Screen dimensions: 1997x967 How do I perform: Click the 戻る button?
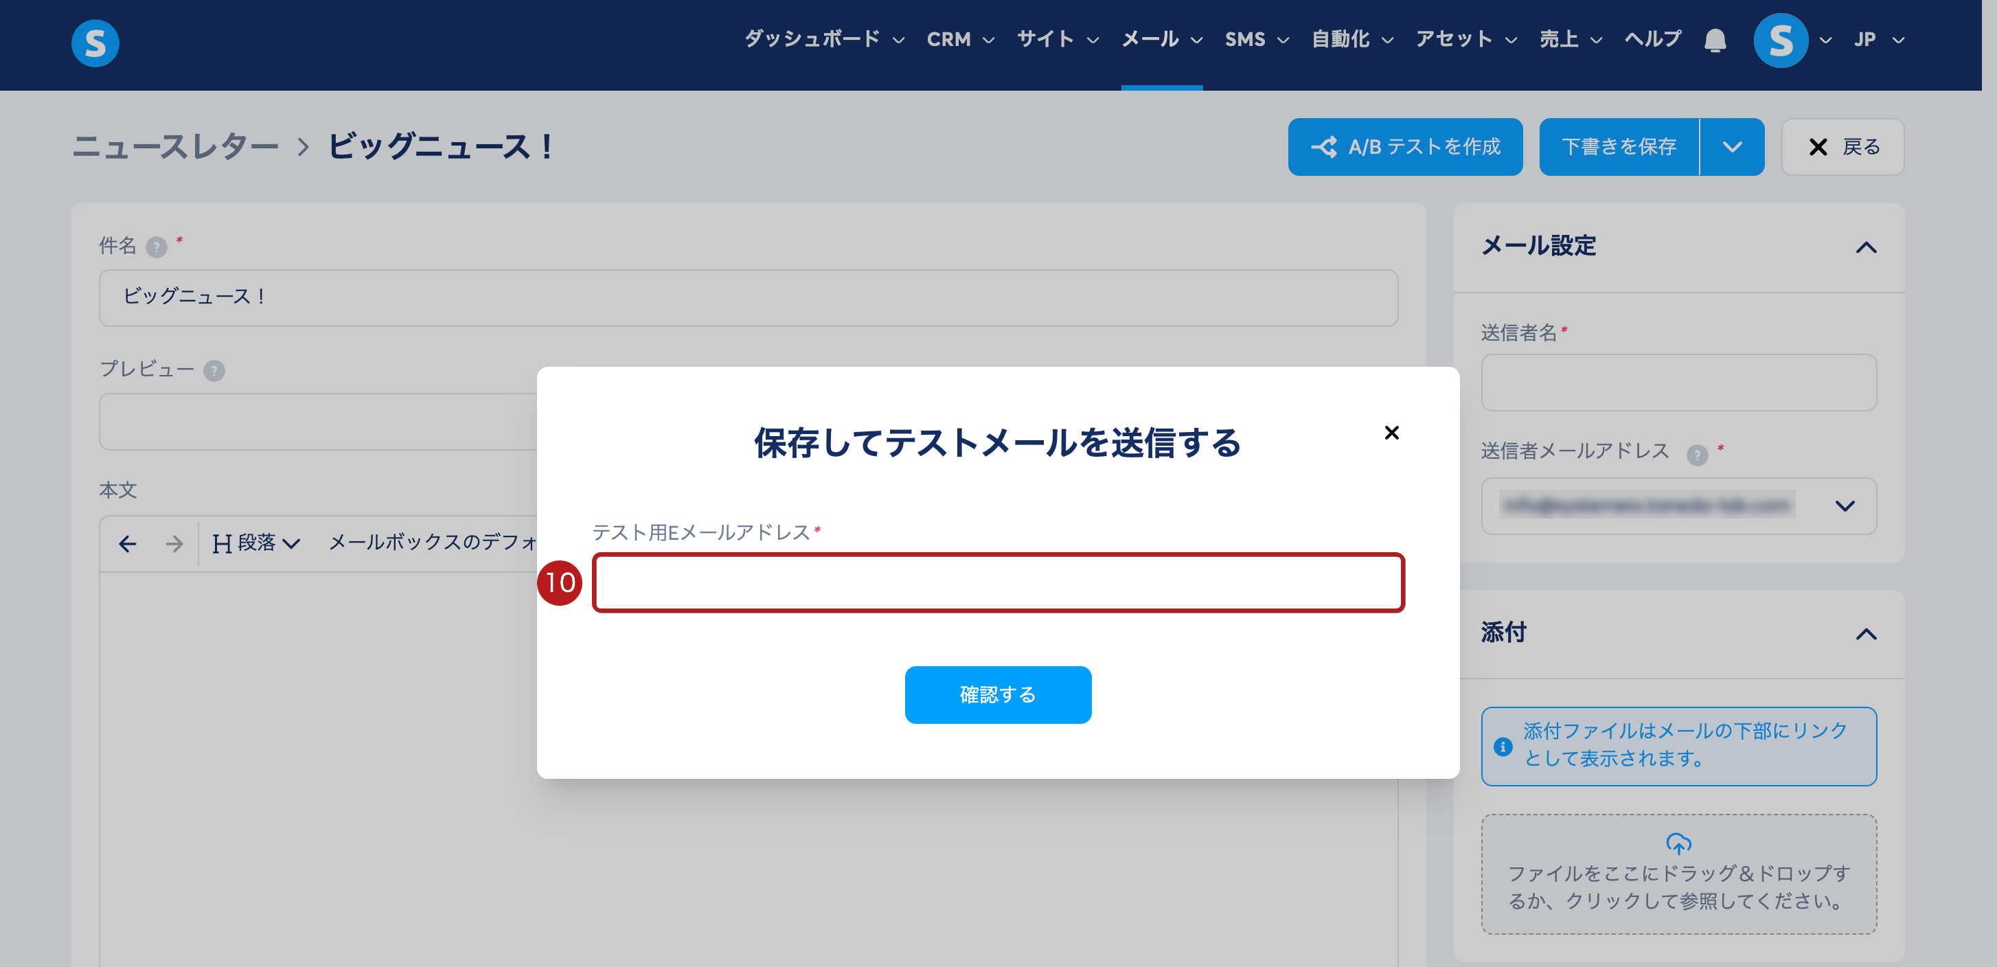[x=1842, y=146]
